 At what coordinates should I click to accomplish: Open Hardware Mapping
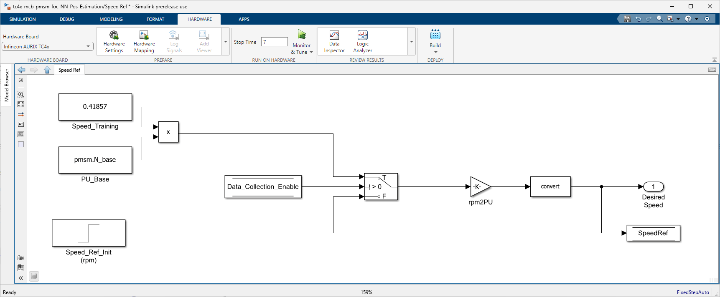(x=144, y=41)
